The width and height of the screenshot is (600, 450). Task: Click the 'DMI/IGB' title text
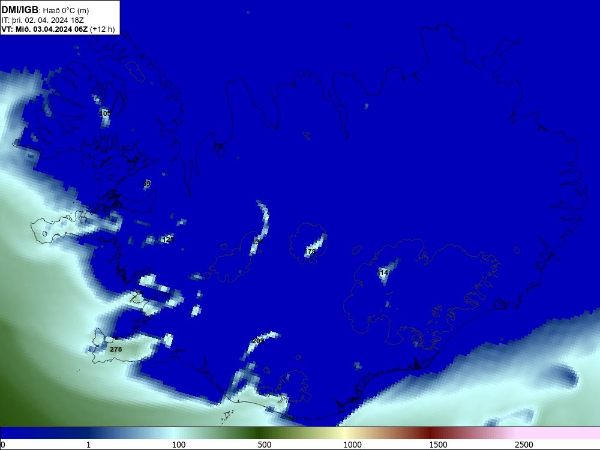pyautogui.click(x=20, y=10)
